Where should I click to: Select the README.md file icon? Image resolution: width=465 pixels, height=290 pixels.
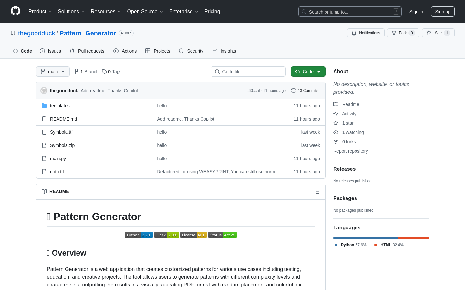tap(44, 119)
